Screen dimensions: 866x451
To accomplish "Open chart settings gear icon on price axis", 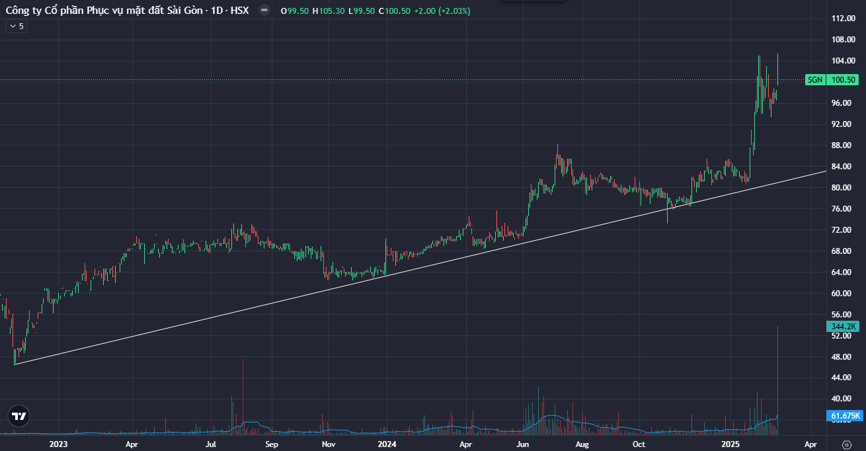I will point(846,444).
